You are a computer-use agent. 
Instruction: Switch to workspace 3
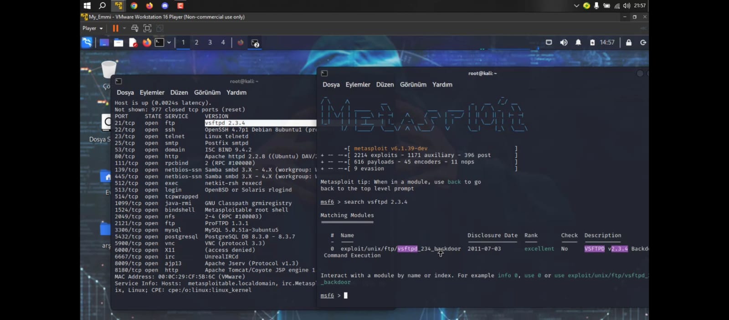210,42
